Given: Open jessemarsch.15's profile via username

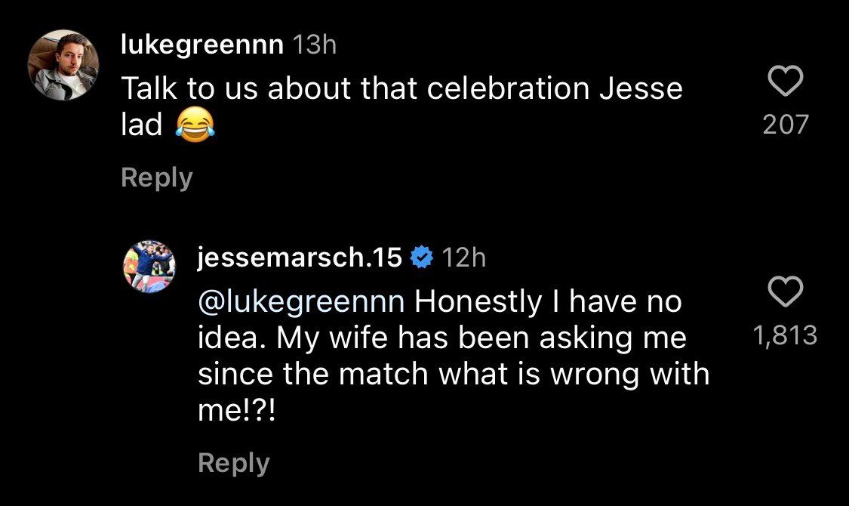Looking at the screenshot, I should pyautogui.click(x=298, y=258).
